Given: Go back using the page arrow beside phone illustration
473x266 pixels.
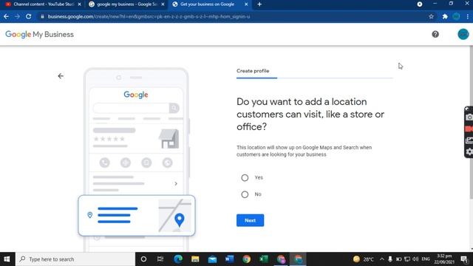Looking at the screenshot, I should point(61,76).
